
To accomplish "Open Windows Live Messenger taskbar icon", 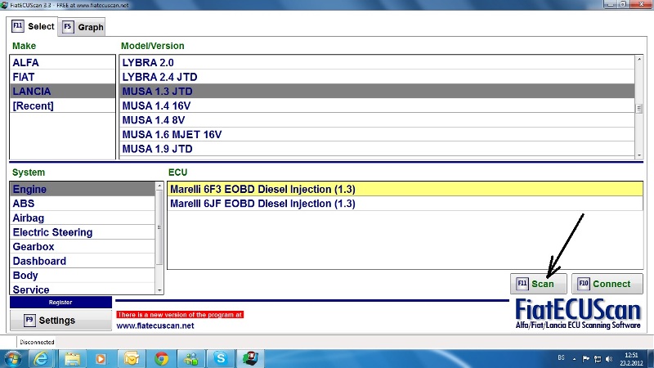I will point(191,359).
